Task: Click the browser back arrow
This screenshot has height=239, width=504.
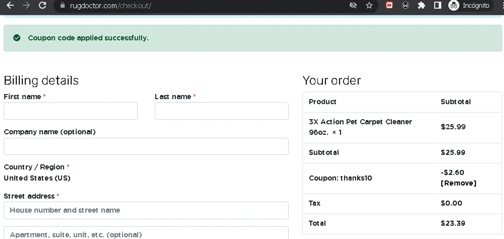Action: pyautogui.click(x=10, y=5)
